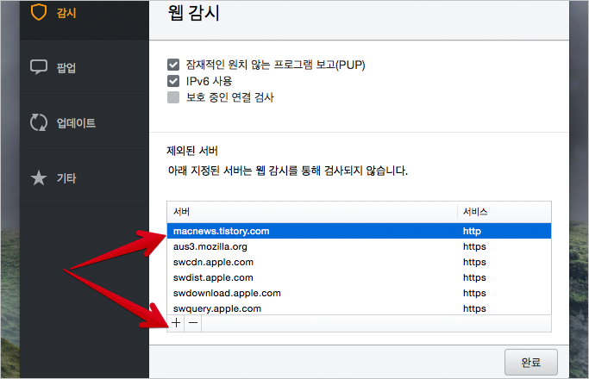Switch to the 기타 sidebar section
This screenshot has height=379, width=589.
(85, 178)
